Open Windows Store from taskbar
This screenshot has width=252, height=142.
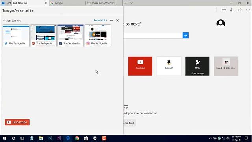86,138
